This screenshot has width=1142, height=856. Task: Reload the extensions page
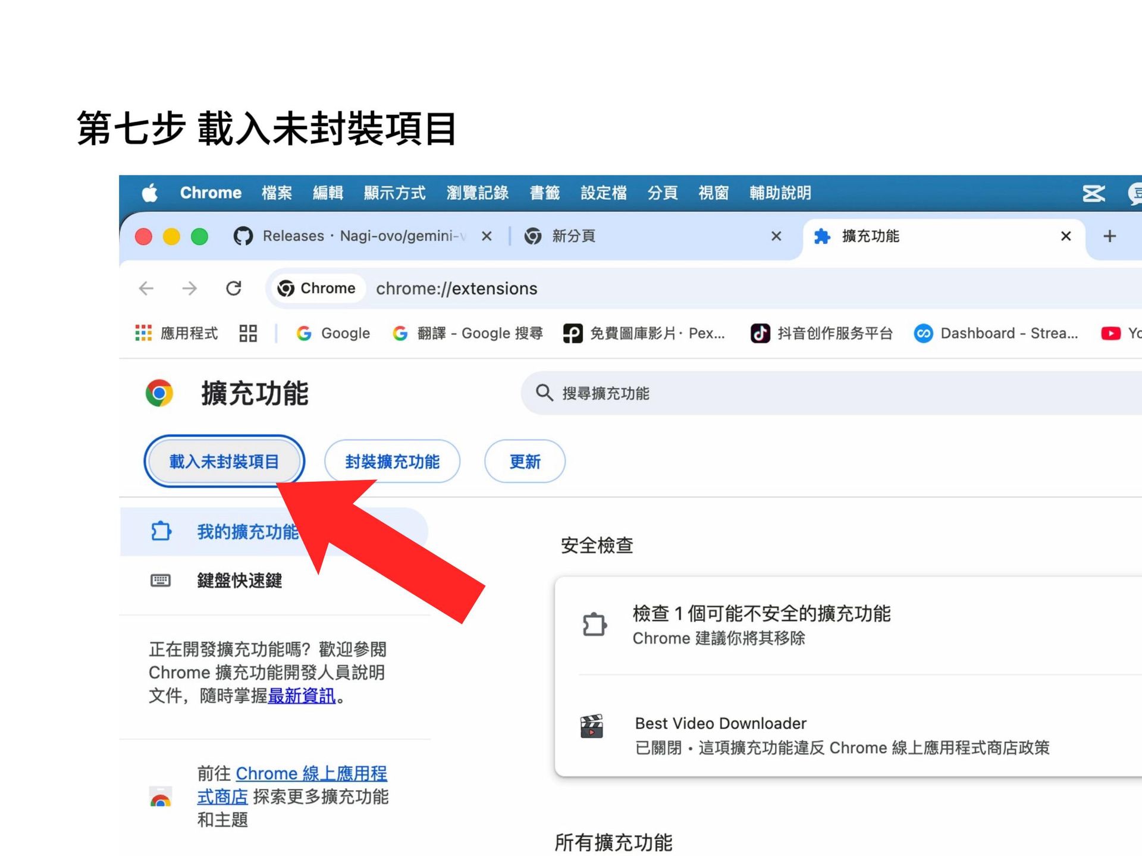[233, 289]
